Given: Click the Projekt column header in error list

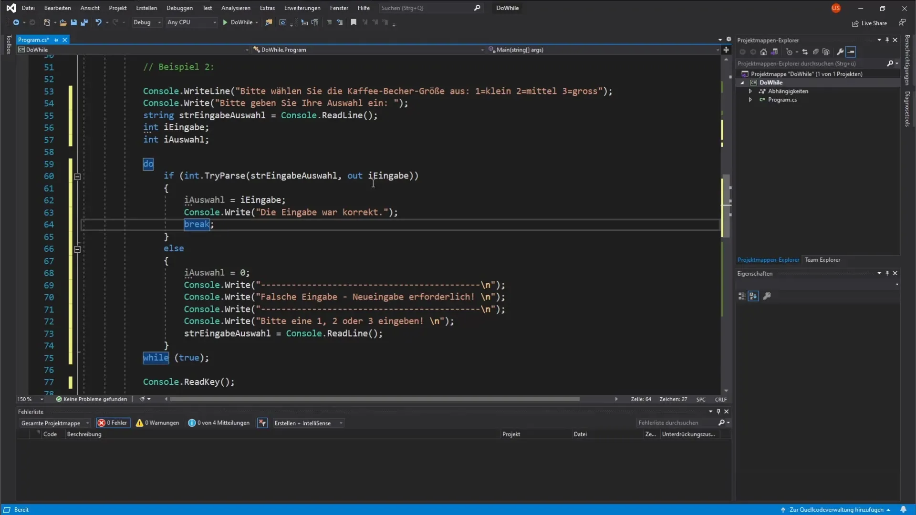Looking at the screenshot, I should [511, 434].
